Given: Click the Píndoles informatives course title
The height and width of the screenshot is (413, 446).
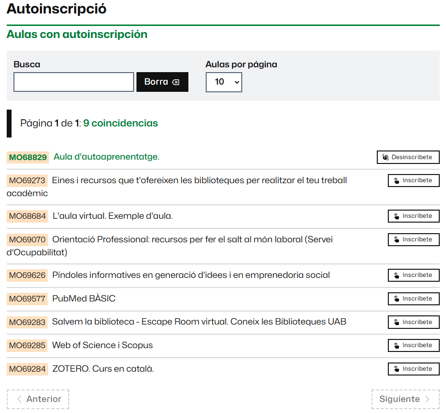Looking at the screenshot, I should click(191, 275).
